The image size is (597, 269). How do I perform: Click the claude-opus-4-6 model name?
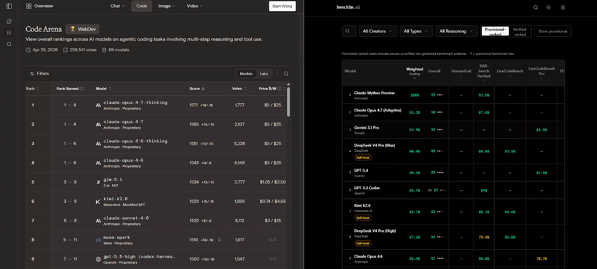[x=123, y=160]
